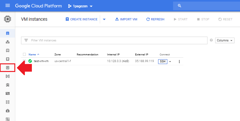240x121 pixels.
Task: Click the filter lines icon
Action: 26,40
